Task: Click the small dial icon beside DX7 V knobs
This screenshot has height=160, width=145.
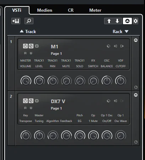Action: coord(136,142)
